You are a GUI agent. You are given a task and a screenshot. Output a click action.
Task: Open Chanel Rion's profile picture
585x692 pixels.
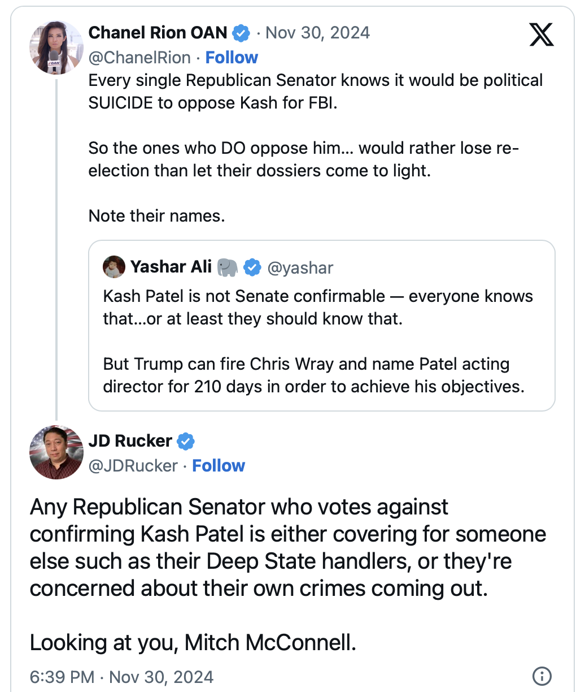point(56,47)
